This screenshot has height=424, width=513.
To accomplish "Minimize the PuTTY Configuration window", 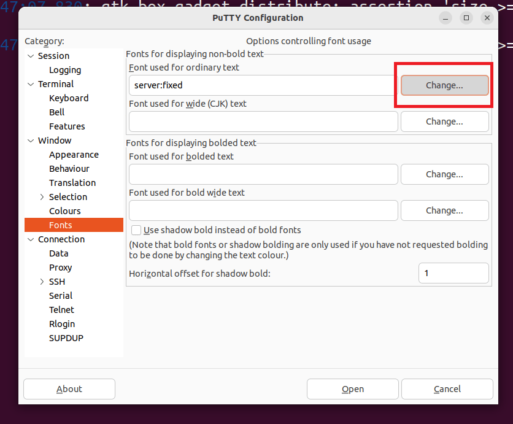I will click(445, 18).
